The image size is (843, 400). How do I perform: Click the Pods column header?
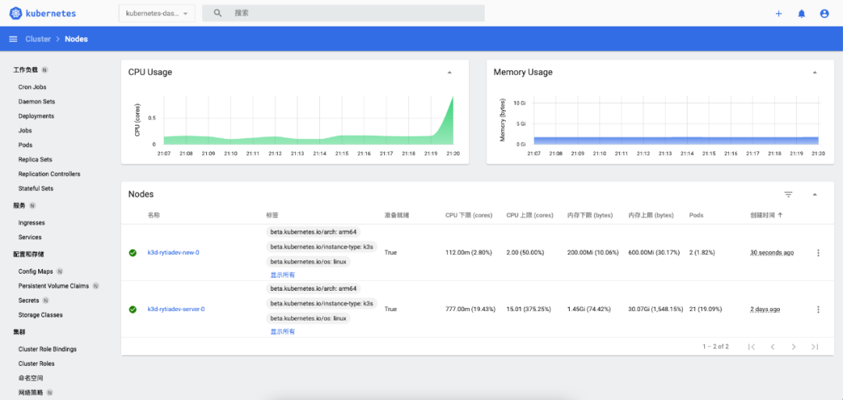tap(696, 214)
